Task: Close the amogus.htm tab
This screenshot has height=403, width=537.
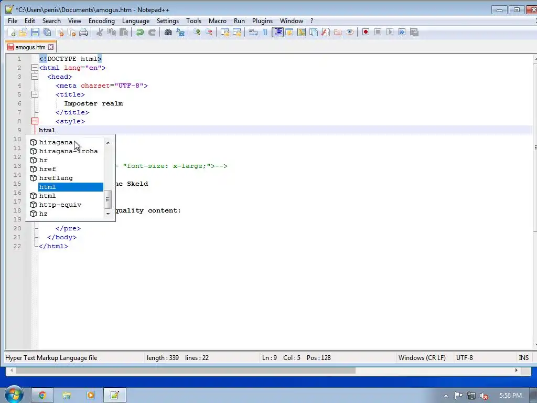Action: 51,47
